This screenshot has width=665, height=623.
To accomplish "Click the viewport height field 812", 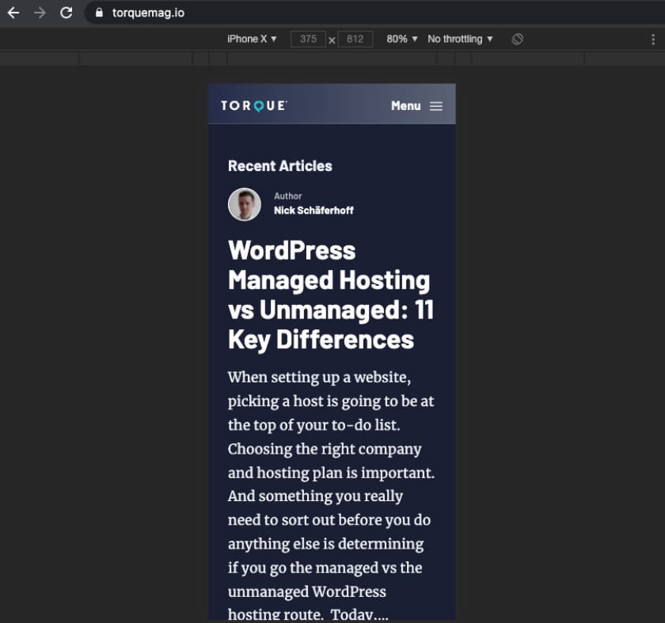I will point(355,39).
